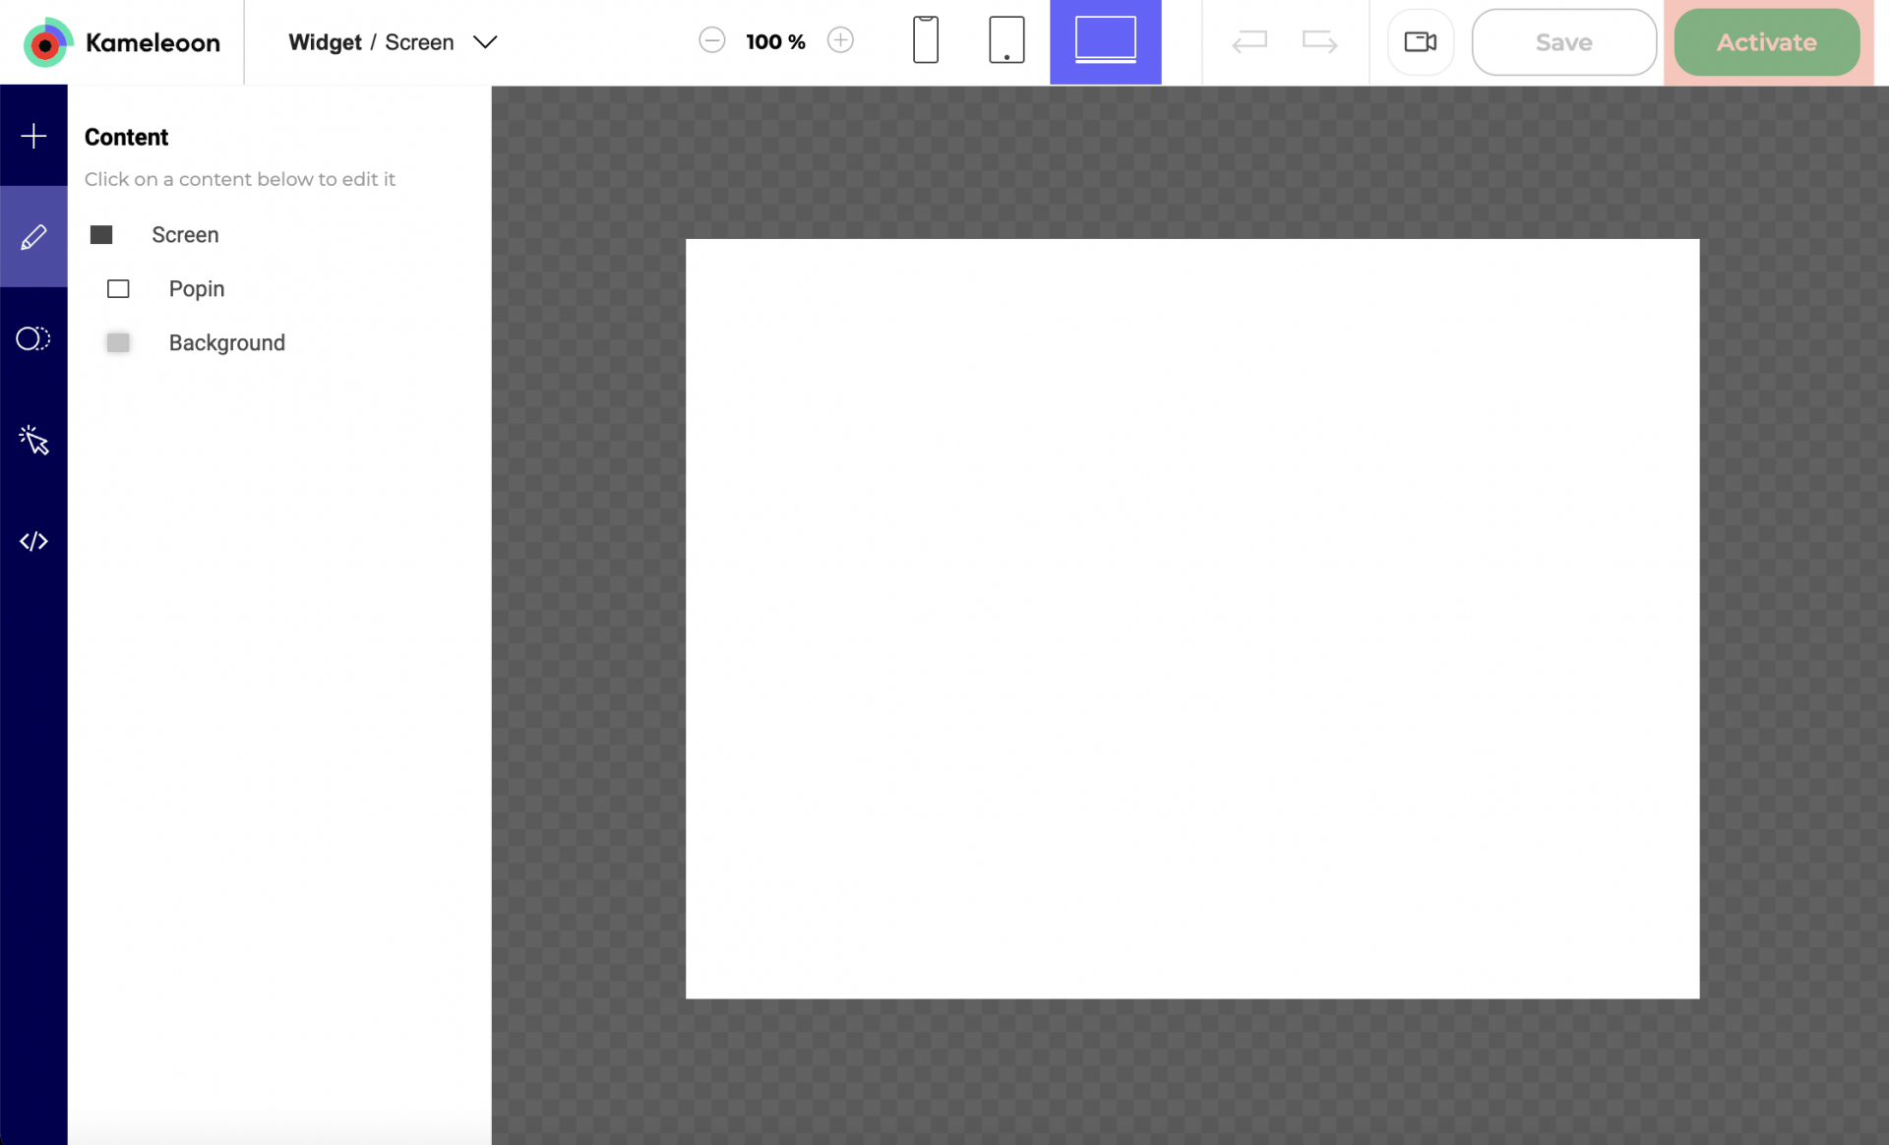The height and width of the screenshot is (1145, 1889).
Task: Open the code editor sidebar icon
Action: (33, 541)
